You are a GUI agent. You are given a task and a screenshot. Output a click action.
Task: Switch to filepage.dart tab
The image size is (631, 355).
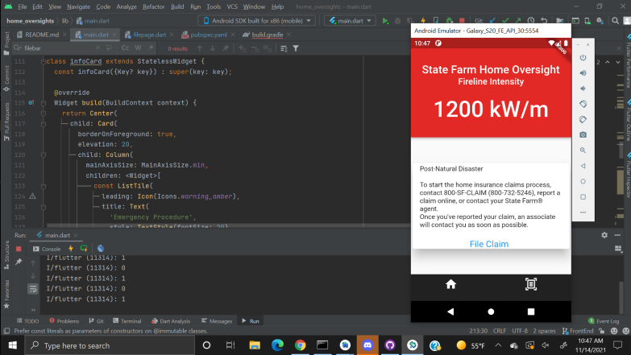pyautogui.click(x=149, y=35)
